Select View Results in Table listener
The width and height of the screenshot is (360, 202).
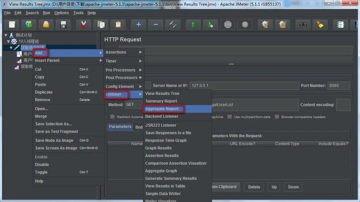[x=177, y=186]
